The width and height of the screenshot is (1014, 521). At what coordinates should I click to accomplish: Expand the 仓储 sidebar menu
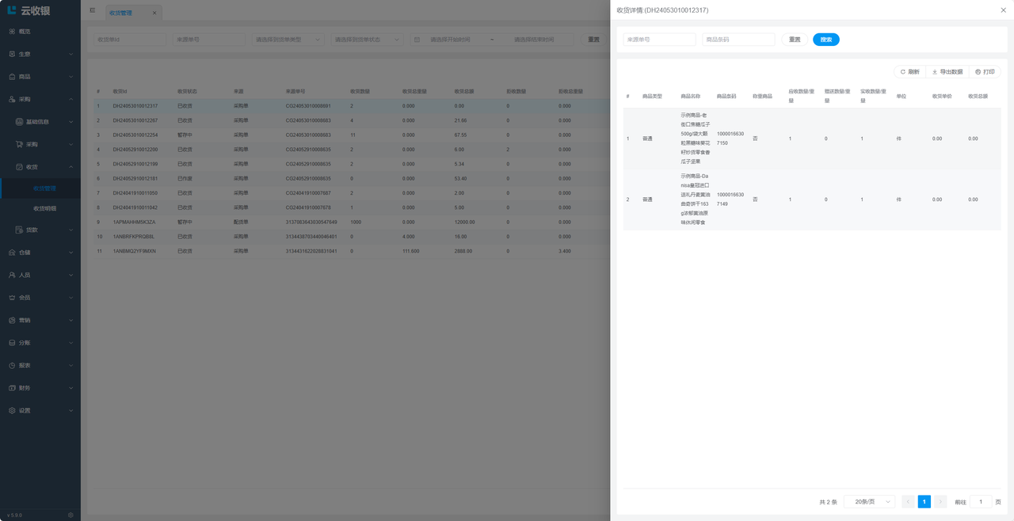tap(40, 253)
